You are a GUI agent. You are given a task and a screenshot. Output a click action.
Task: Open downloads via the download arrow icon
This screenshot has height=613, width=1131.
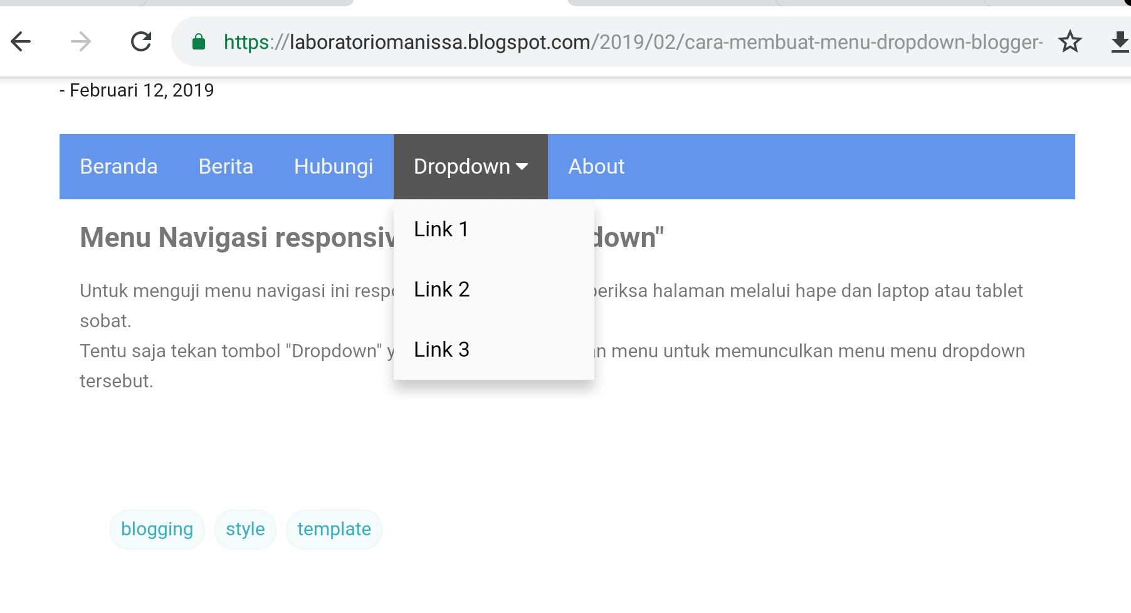pos(1120,42)
